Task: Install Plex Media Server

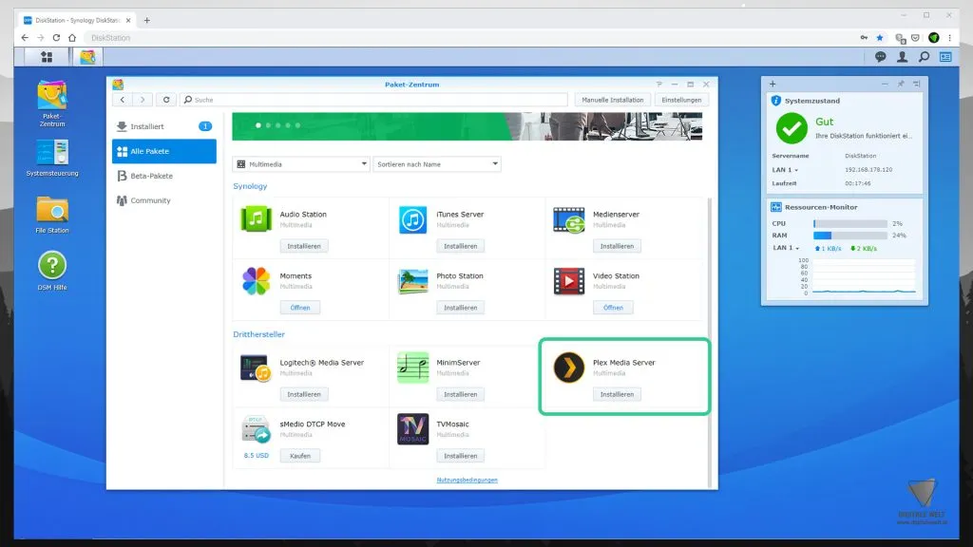Action: tap(617, 394)
